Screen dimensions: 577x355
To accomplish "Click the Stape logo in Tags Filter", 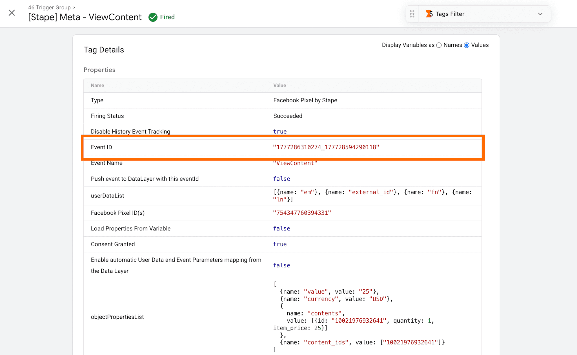I will tap(429, 14).
